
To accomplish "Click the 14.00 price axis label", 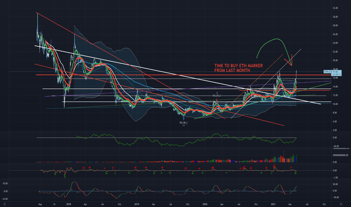I will pyautogui.click(x=335, y=87).
